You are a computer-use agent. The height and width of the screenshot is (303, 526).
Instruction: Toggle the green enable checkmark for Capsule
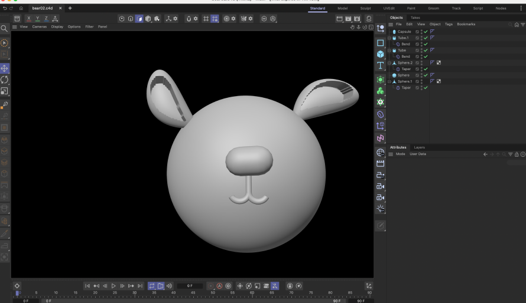(426, 32)
